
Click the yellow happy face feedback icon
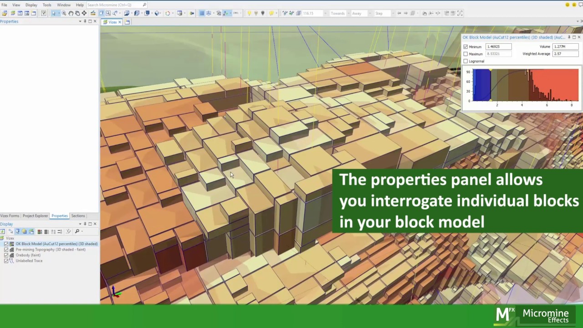(568, 5)
